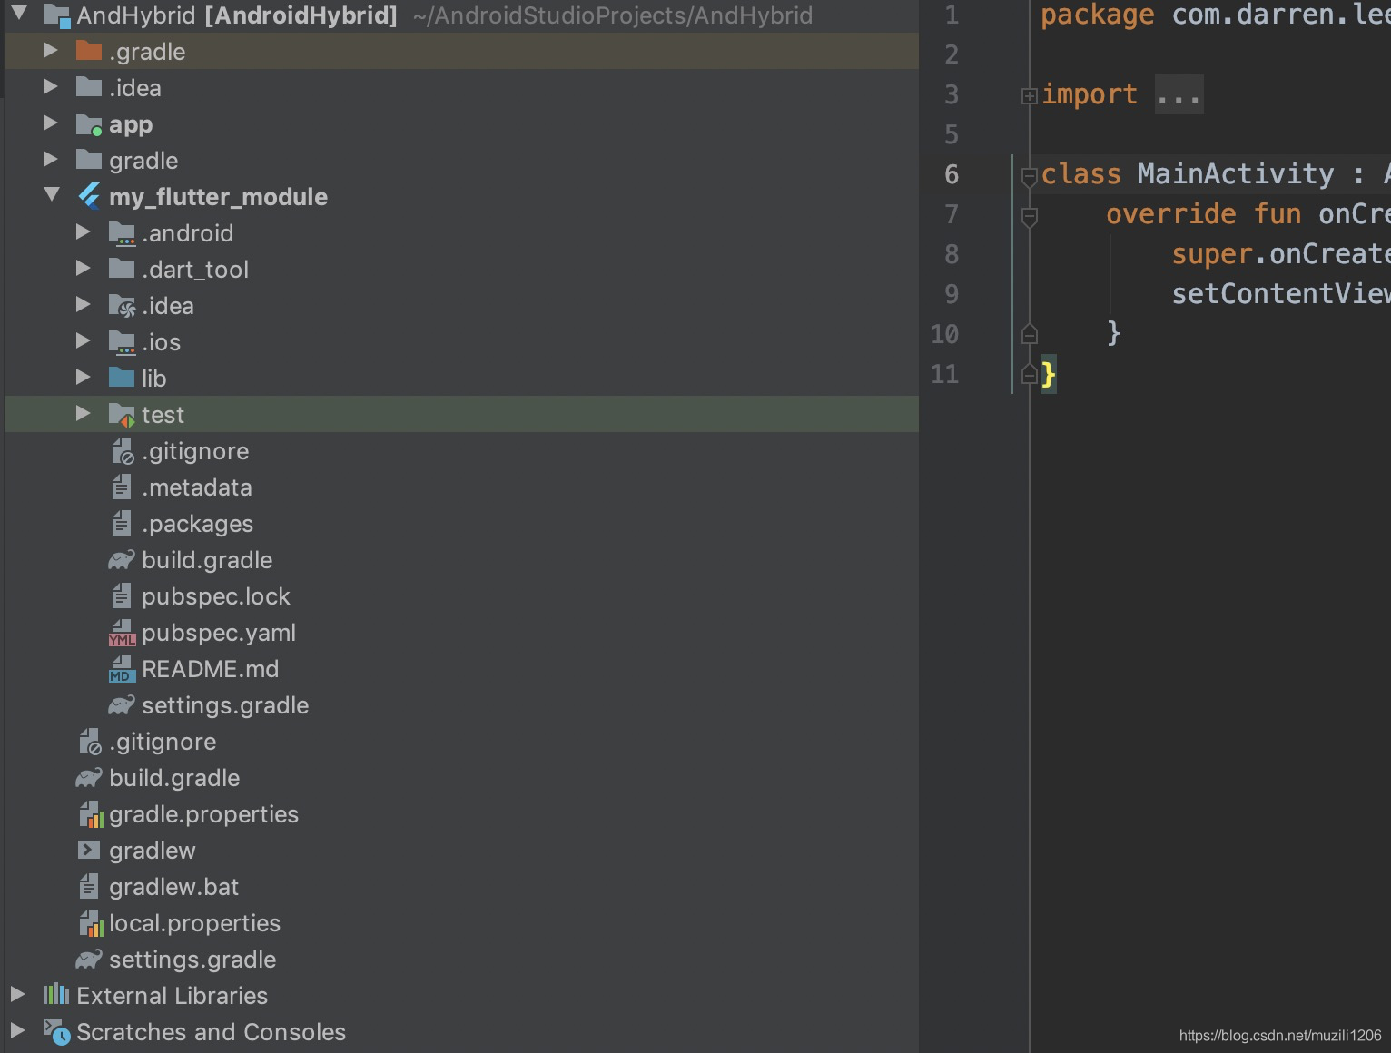Expand the External Libraries arrow
The height and width of the screenshot is (1053, 1391).
point(18,995)
